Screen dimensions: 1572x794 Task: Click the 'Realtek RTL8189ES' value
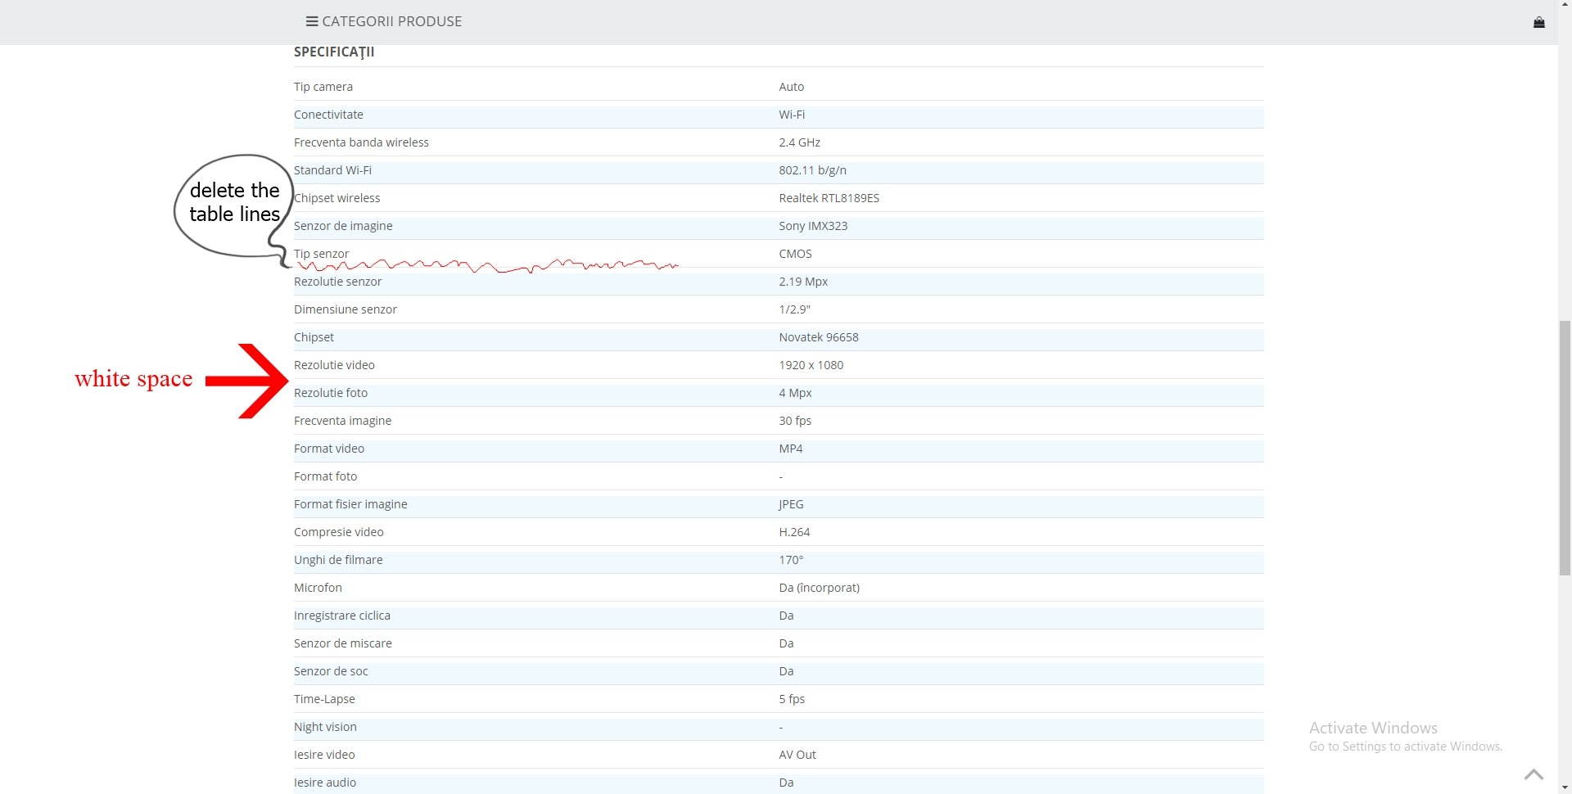(829, 198)
